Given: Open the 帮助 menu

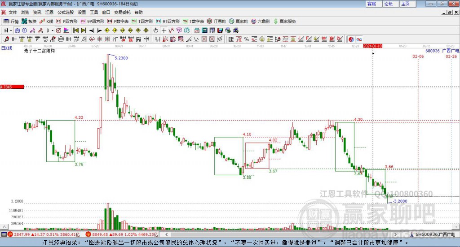Looking at the screenshot, I should point(138,12).
